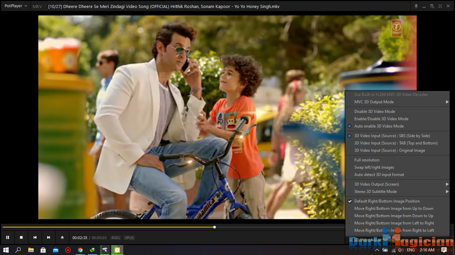Choose Move Right/Bottom Image from Up to Down
Image resolution: width=455 pixels, height=255 pixels.
(x=397, y=209)
